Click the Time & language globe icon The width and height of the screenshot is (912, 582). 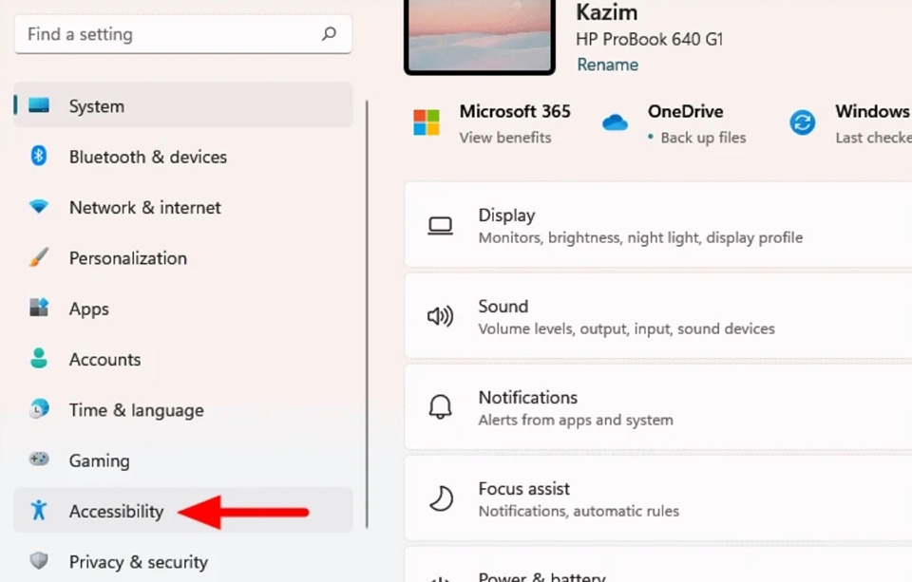39,409
